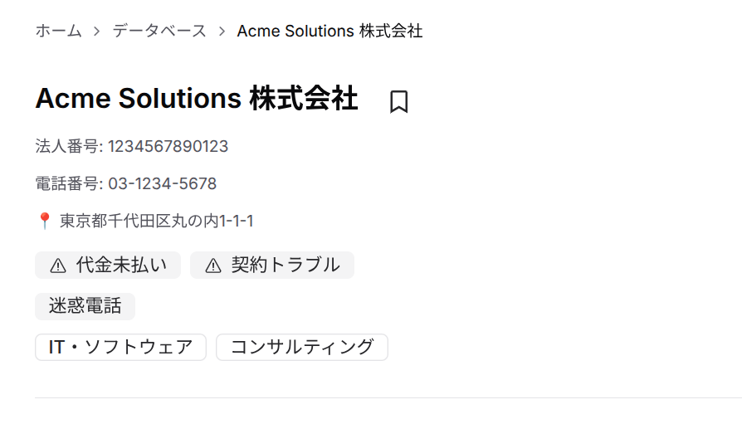742x424 pixels.
Task: Click the chevron after データベース breadcrumb
Action: pos(222,32)
